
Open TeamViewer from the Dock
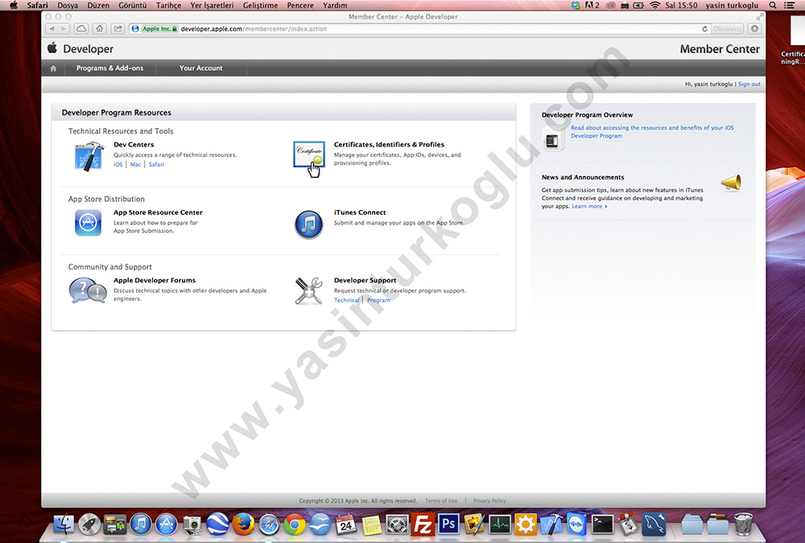point(577,524)
